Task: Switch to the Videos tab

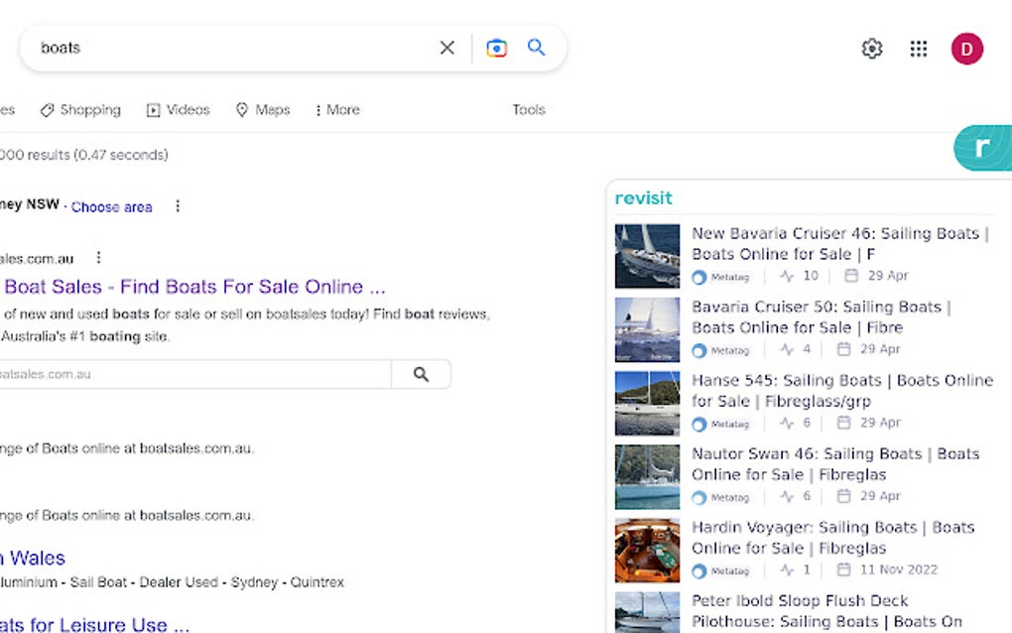Action: click(x=179, y=110)
